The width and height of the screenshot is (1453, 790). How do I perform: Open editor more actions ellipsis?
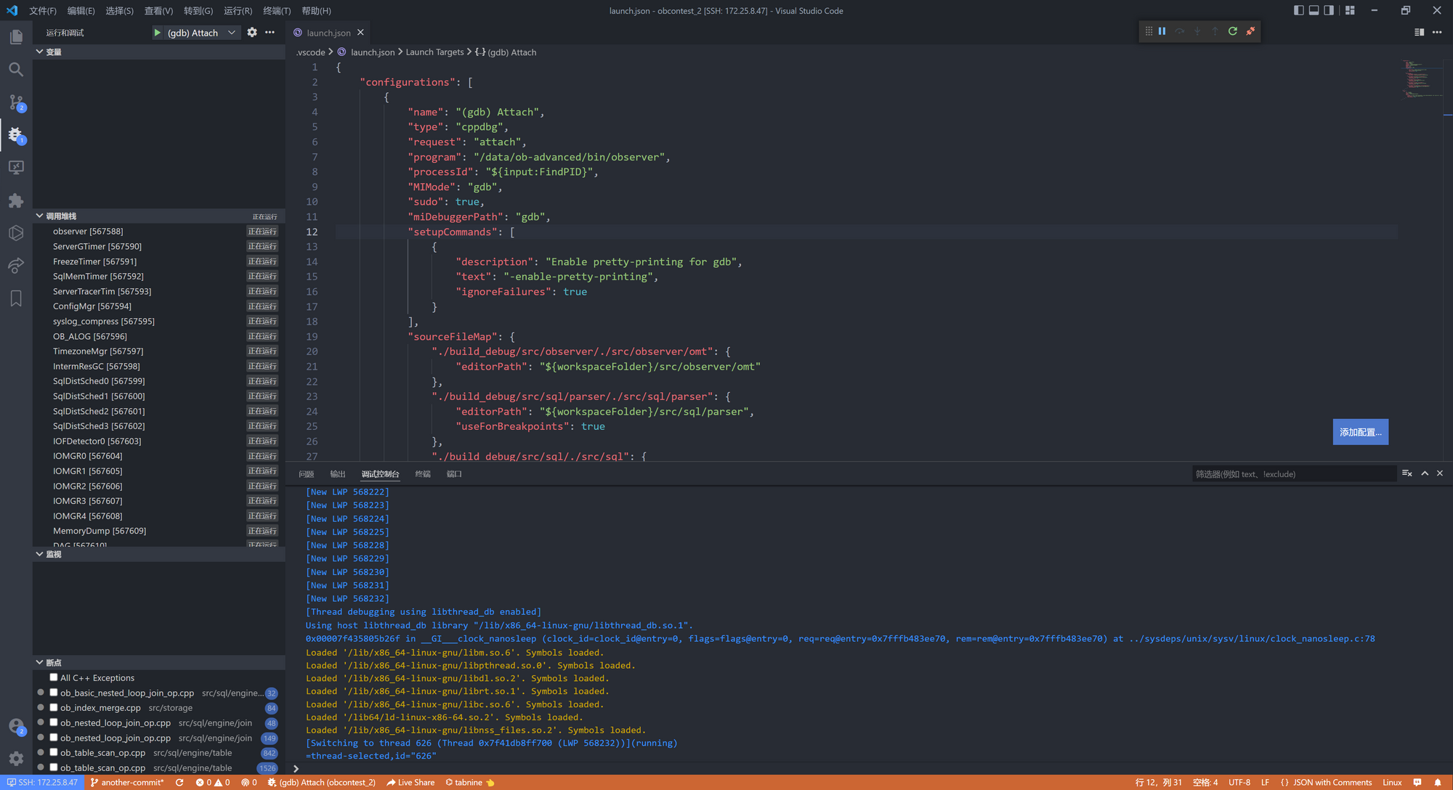click(x=1437, y=32)
